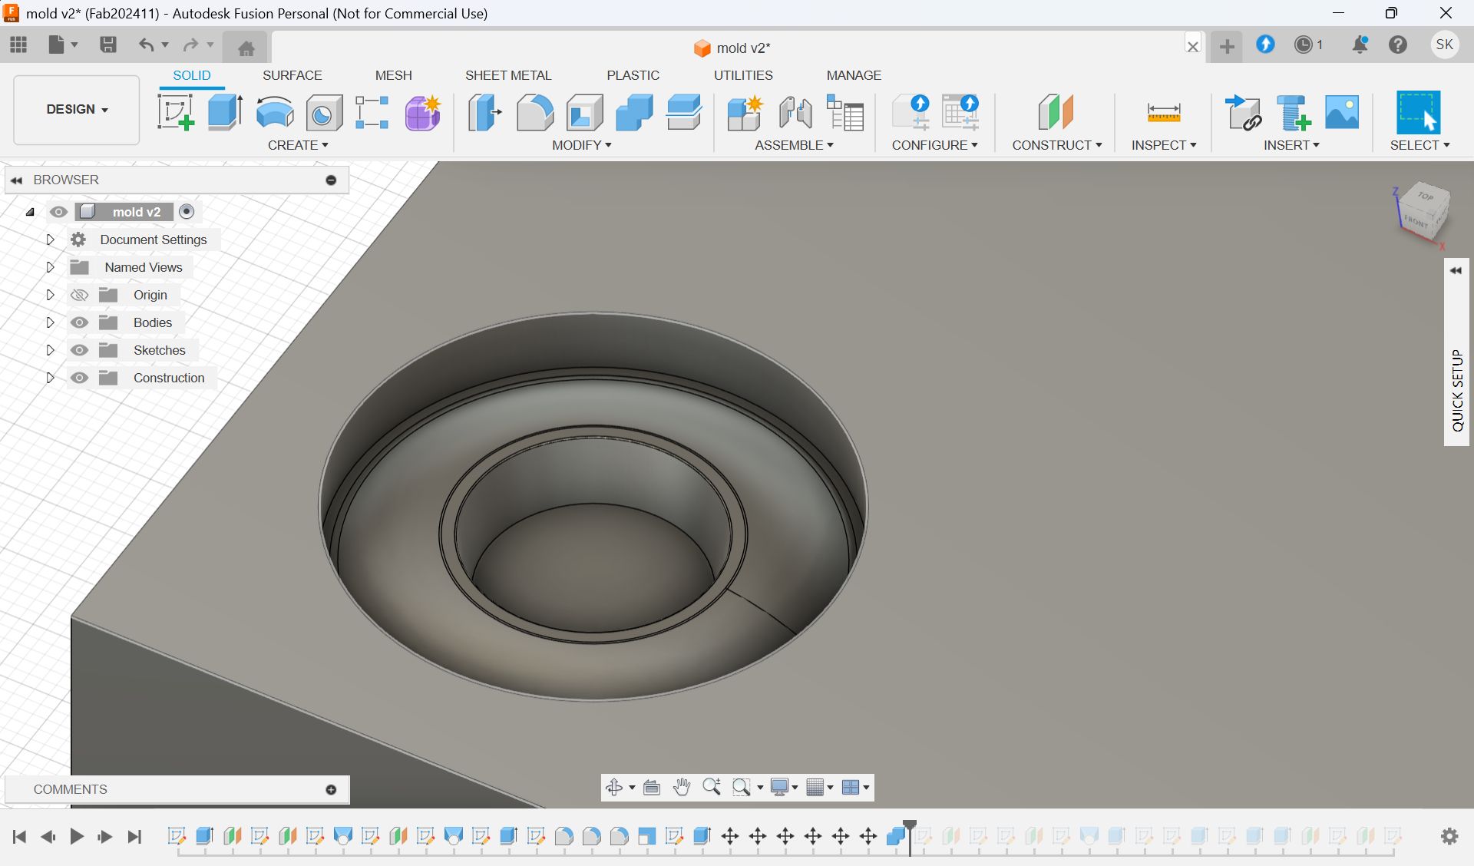Collapse the mold v2 root node

(30, 212)
